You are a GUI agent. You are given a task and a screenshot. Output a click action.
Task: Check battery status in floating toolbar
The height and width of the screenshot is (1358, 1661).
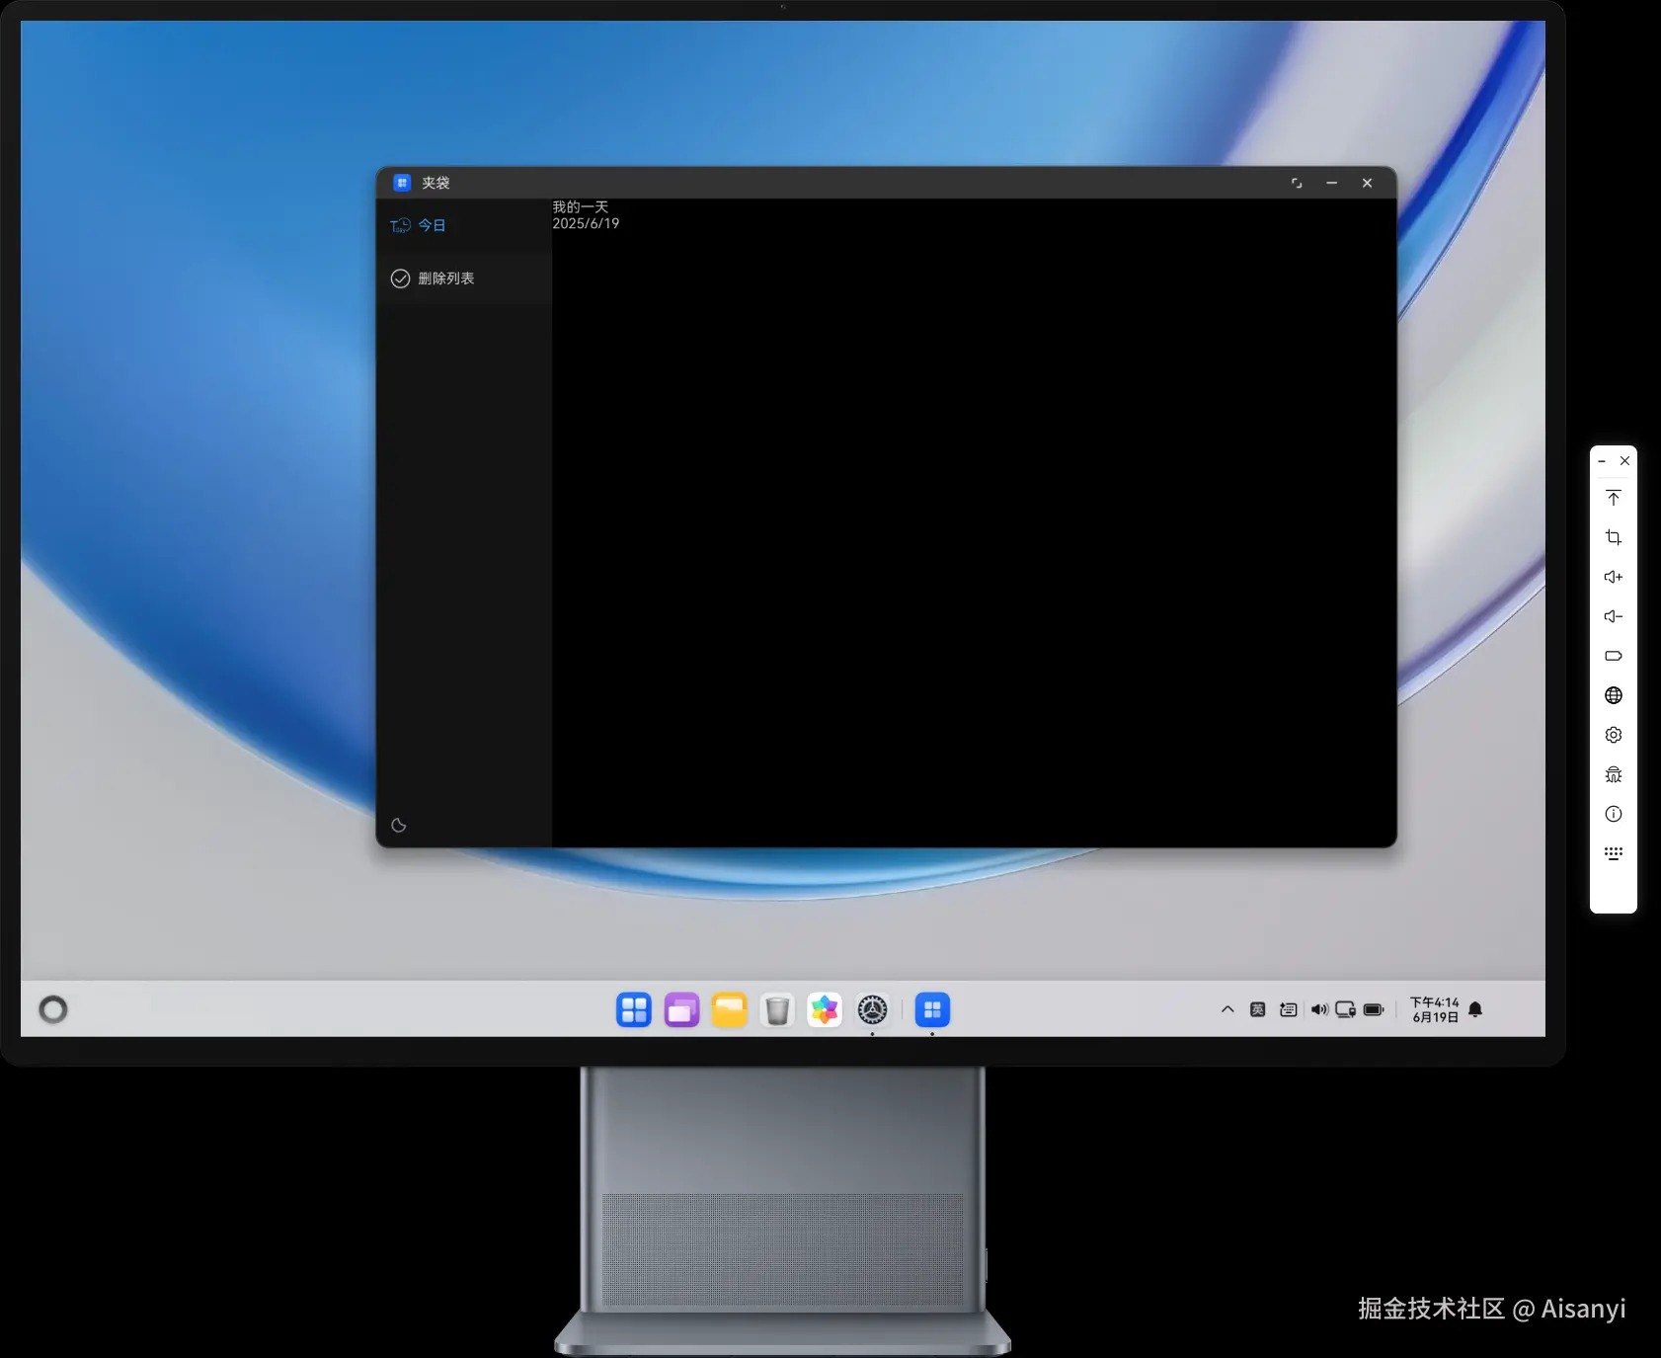pyautogui.click(x=1615, y=655)
